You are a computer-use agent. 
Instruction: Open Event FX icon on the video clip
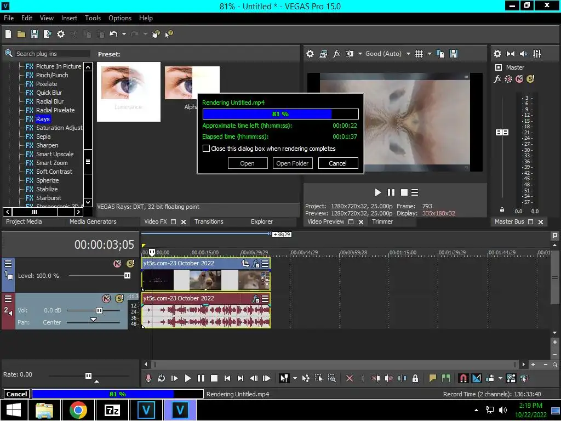point(255,264)
